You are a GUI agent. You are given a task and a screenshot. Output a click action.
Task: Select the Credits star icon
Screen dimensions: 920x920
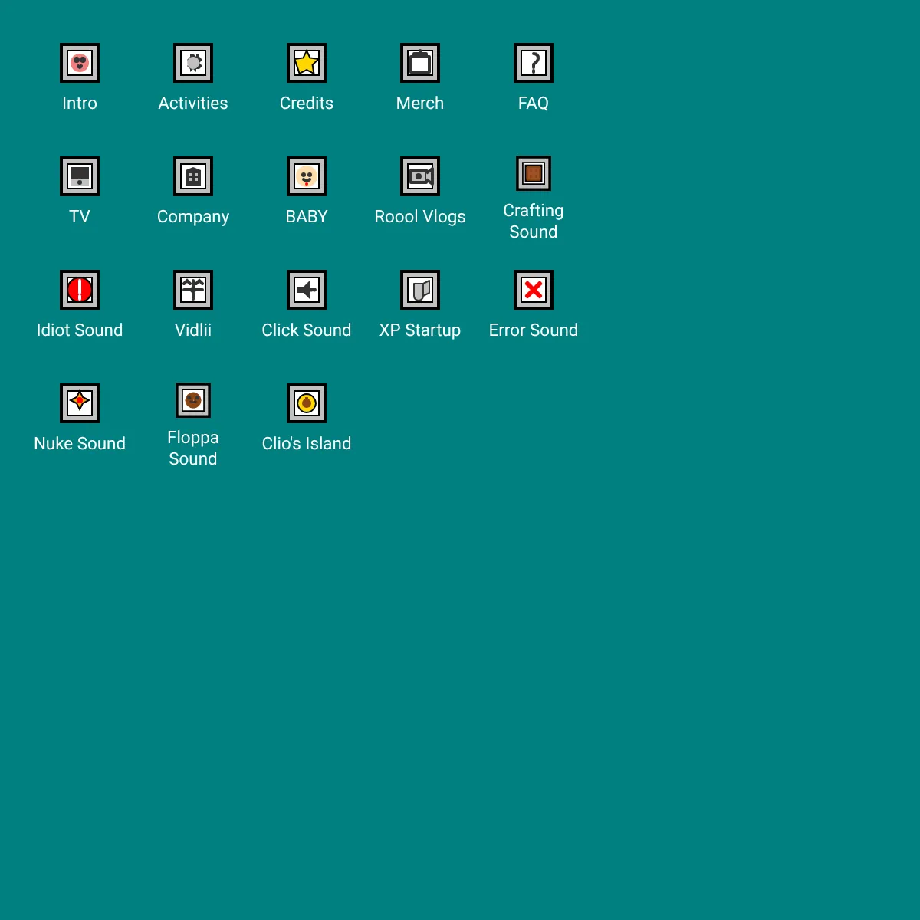pos(307,62)
